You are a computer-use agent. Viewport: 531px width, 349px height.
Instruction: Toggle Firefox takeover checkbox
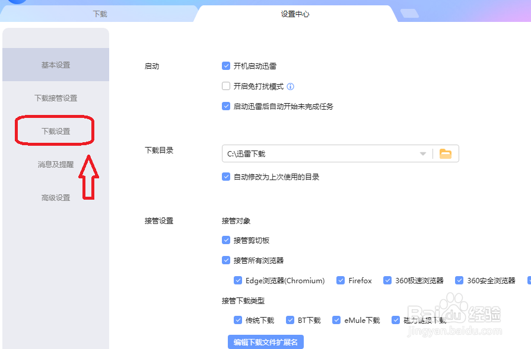[341, 280]
